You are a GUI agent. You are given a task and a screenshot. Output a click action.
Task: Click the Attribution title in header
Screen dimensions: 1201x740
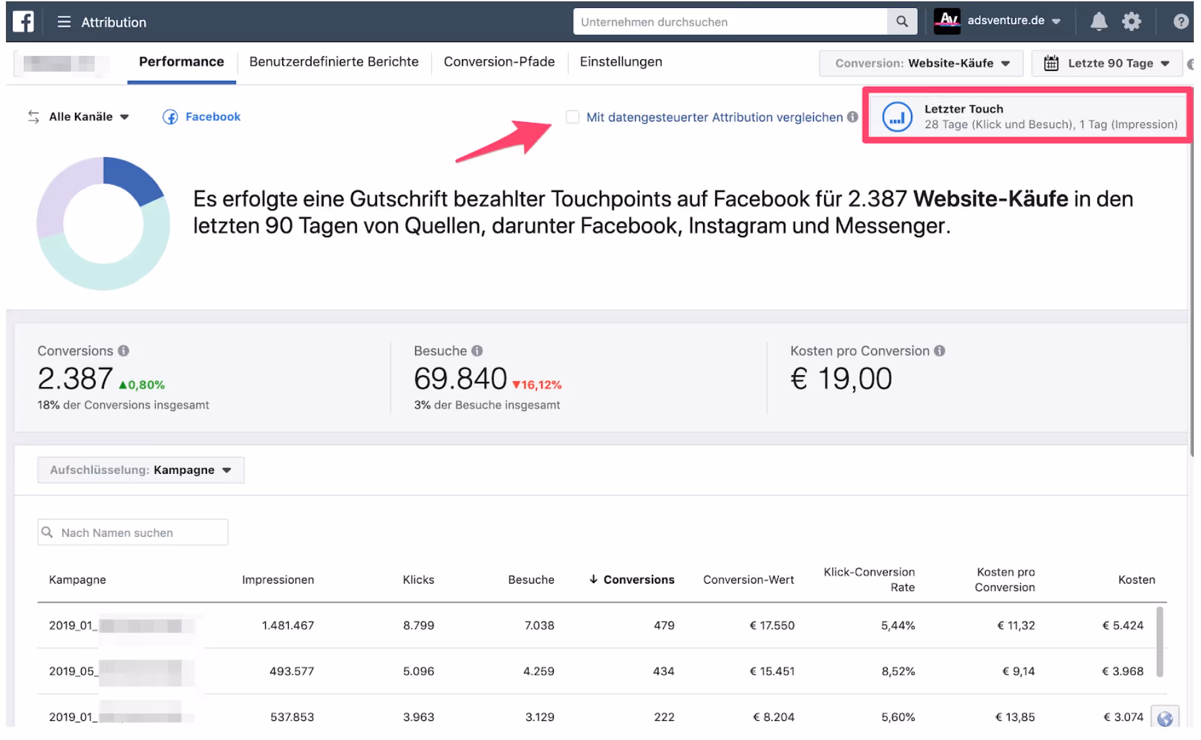pos(114,22)
